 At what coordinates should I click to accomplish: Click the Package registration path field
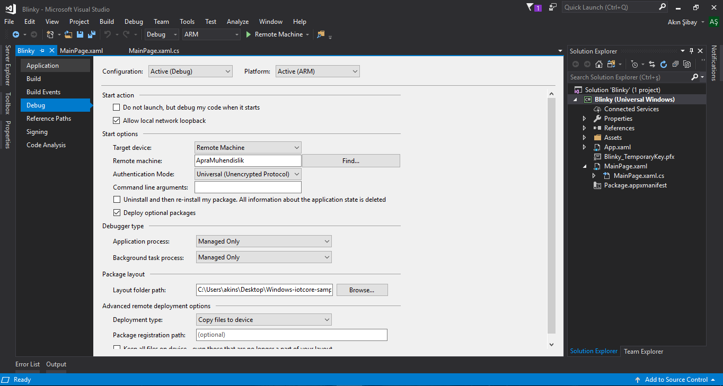tap(292, 335)
